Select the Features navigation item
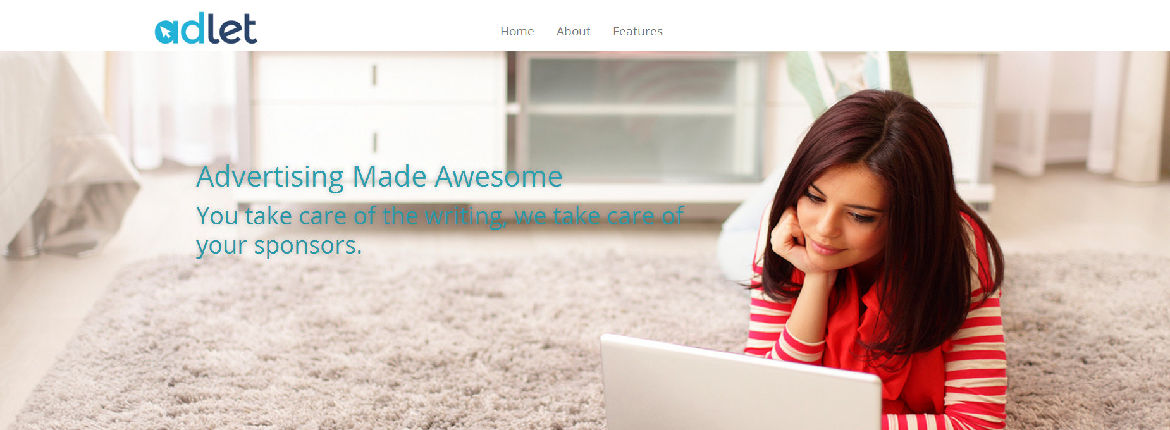The image size is (1170, 430). coord(637,31)
